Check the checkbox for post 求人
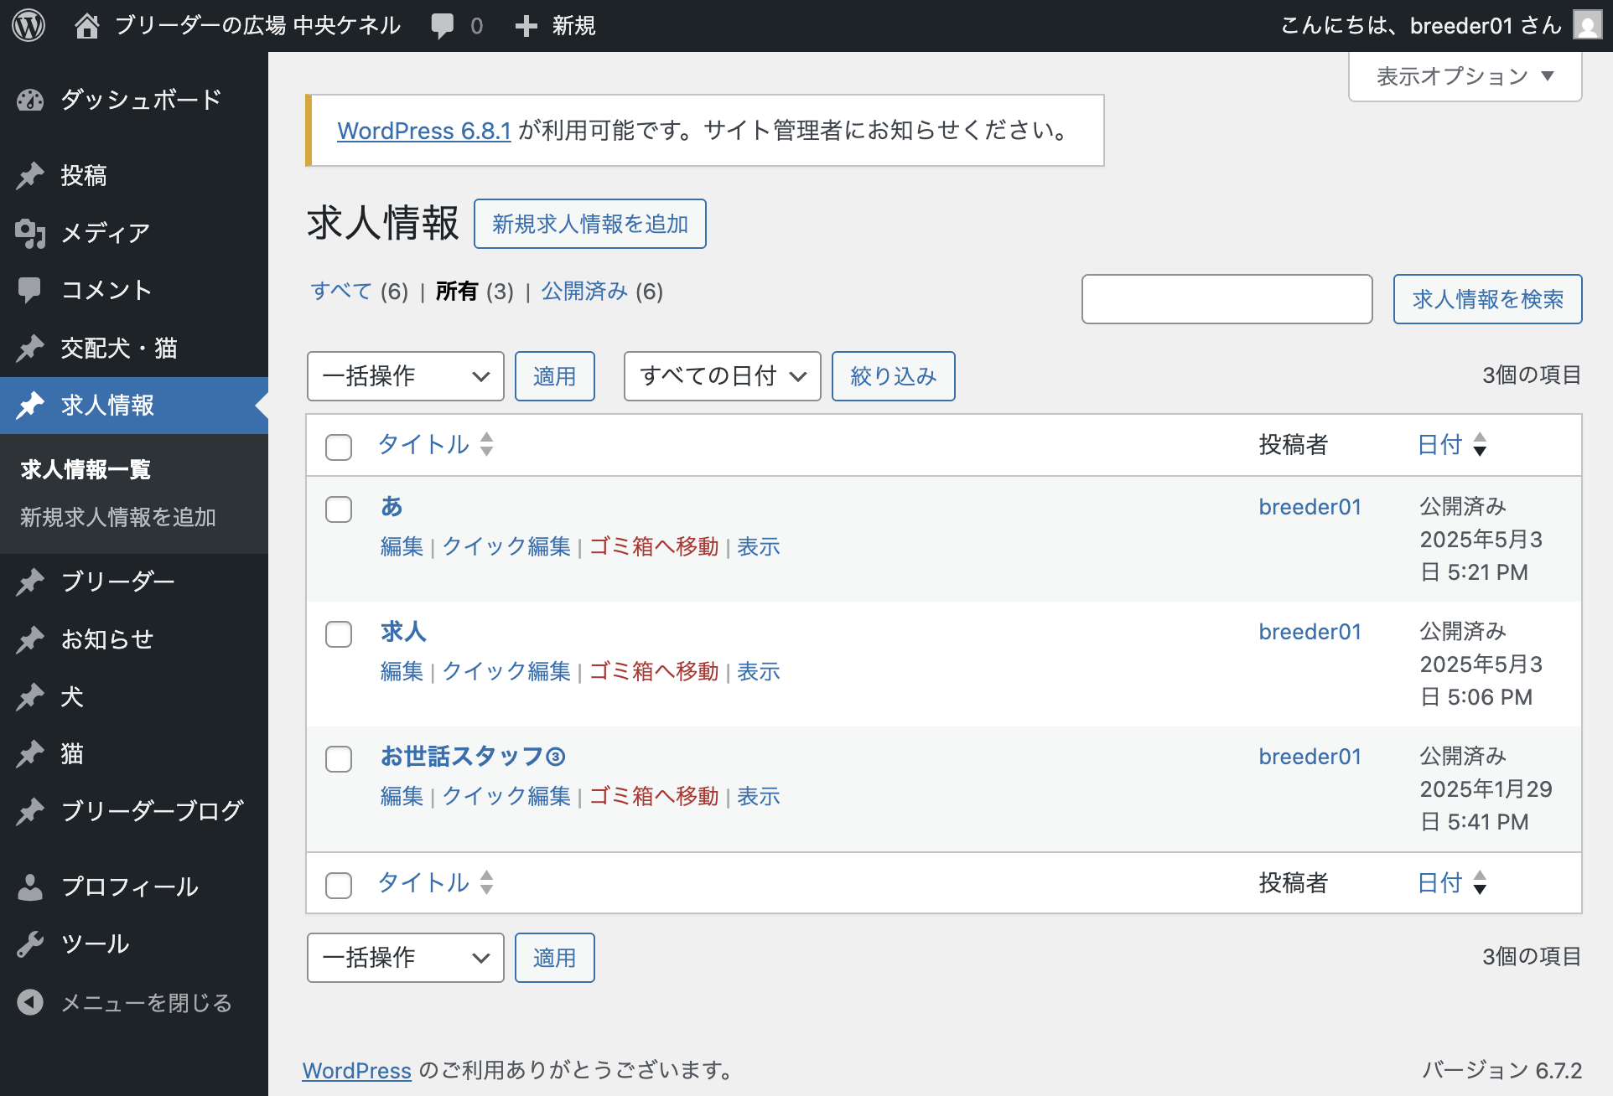The width and height of the screenshot is (1613, 1096). click(x=339, y=633)
